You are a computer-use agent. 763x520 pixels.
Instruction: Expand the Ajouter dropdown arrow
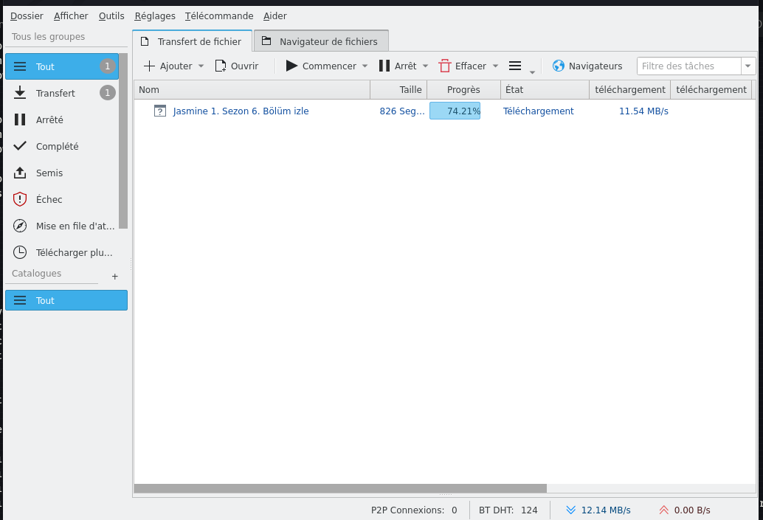[201, 66]
